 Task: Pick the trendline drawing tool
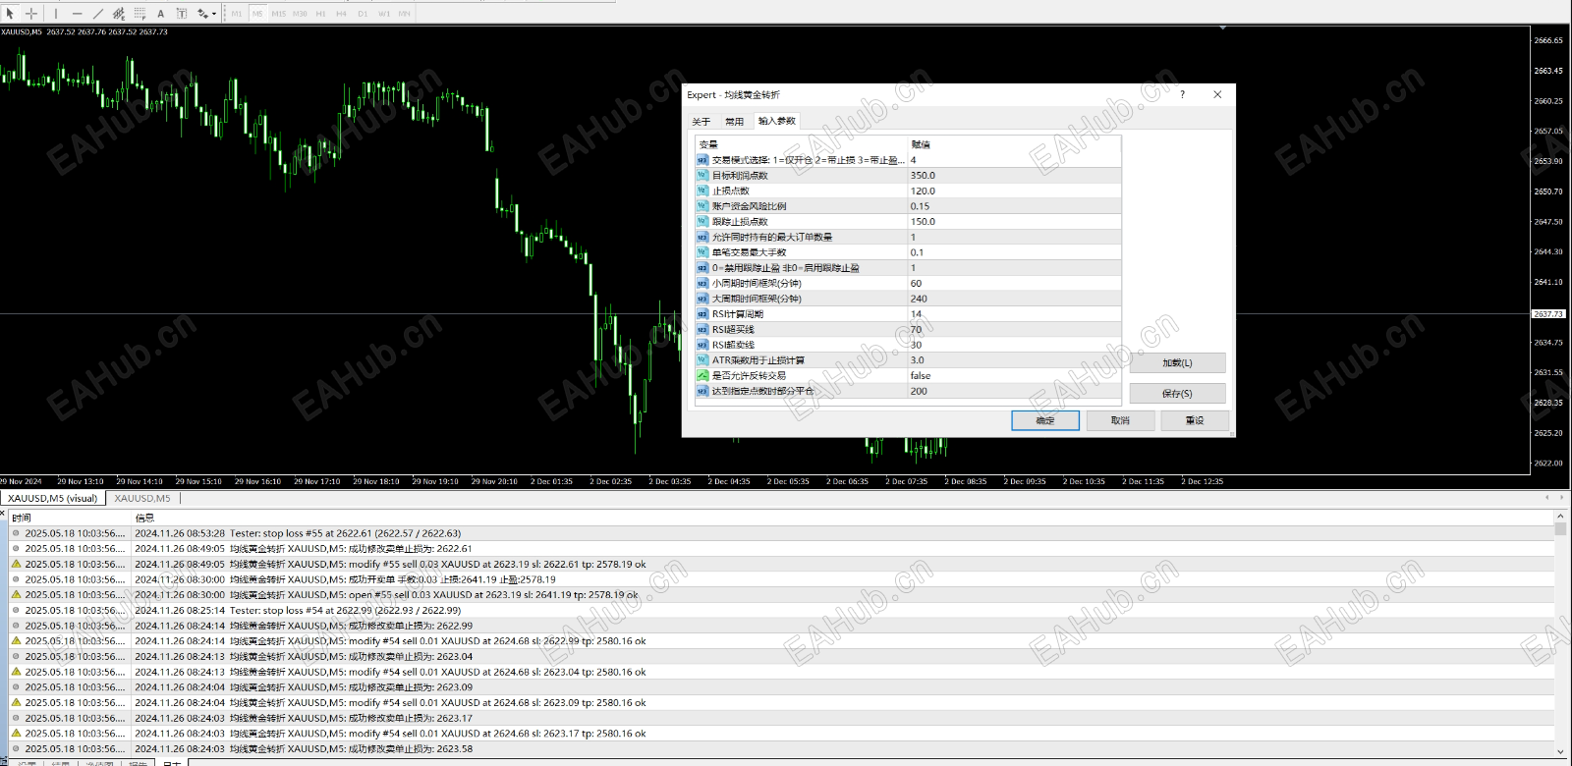click(x=97, y=13)
